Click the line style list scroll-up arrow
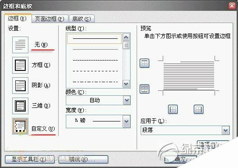This screenshot has width=238, height=168. coord(126,37)
